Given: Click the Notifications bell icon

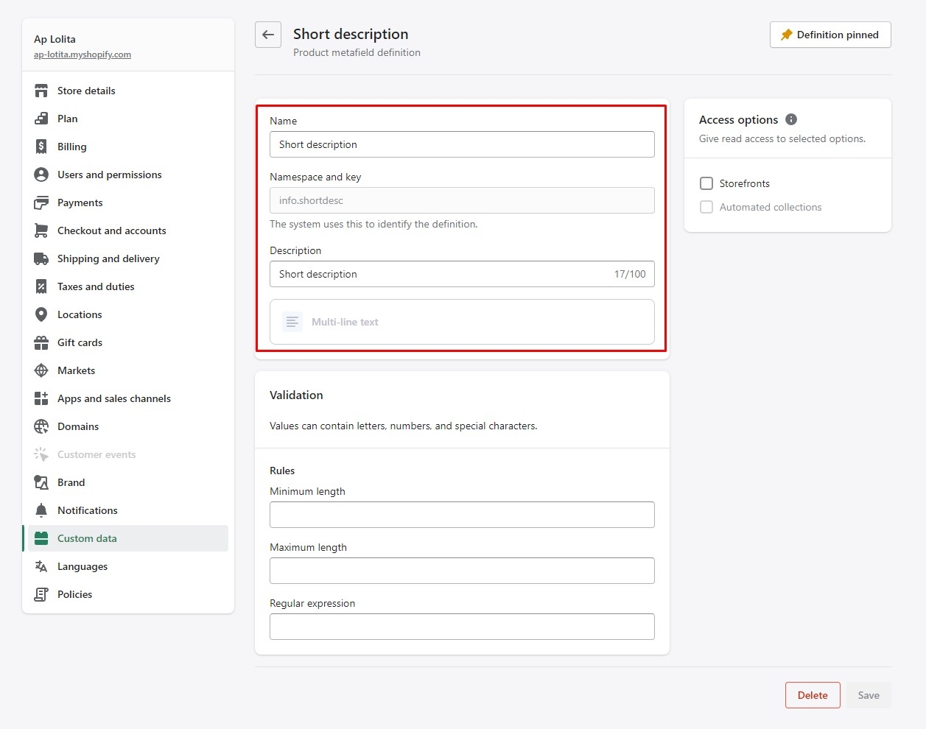Looking at the screenshot, I should click(x=41, y=510).
